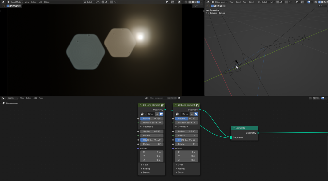Toggle X-ray icon in left viewport header
The height and width of the screenshot is (181, 328).
point(186,2)
